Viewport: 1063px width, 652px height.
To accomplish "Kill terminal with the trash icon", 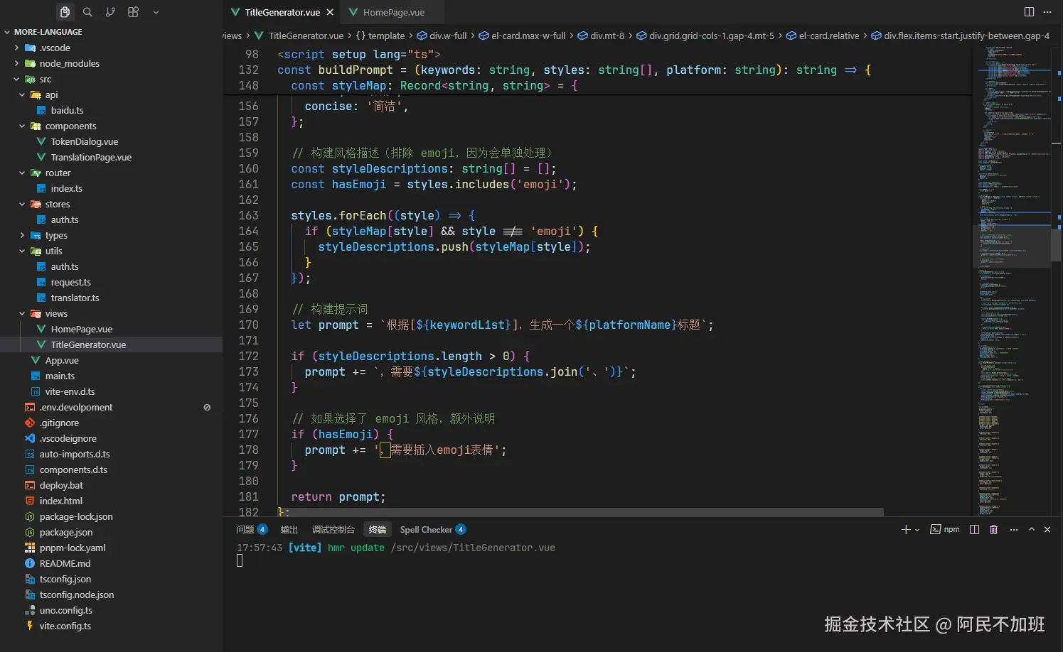I will (994, 530).
